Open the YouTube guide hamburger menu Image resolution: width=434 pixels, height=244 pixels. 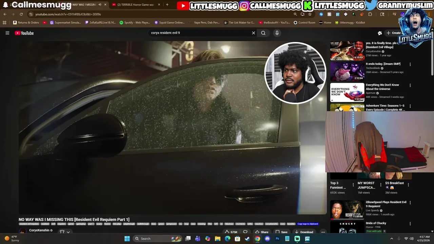coord(7,33)
